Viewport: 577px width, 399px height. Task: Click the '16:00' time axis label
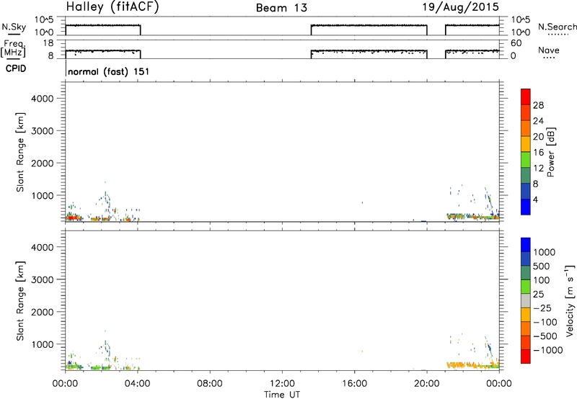click(354, 384)
